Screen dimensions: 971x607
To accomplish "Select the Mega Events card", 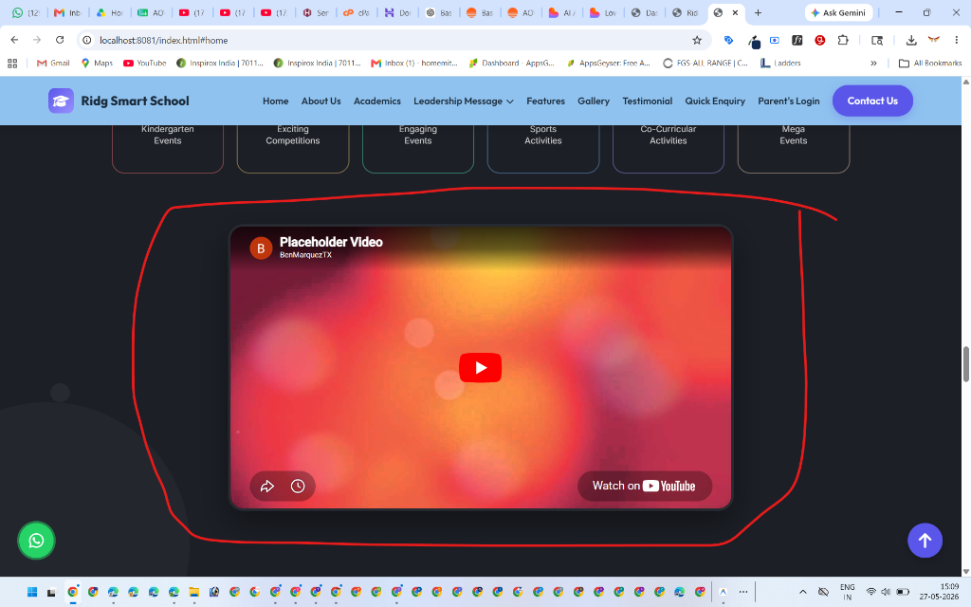I will pos(794,149).
